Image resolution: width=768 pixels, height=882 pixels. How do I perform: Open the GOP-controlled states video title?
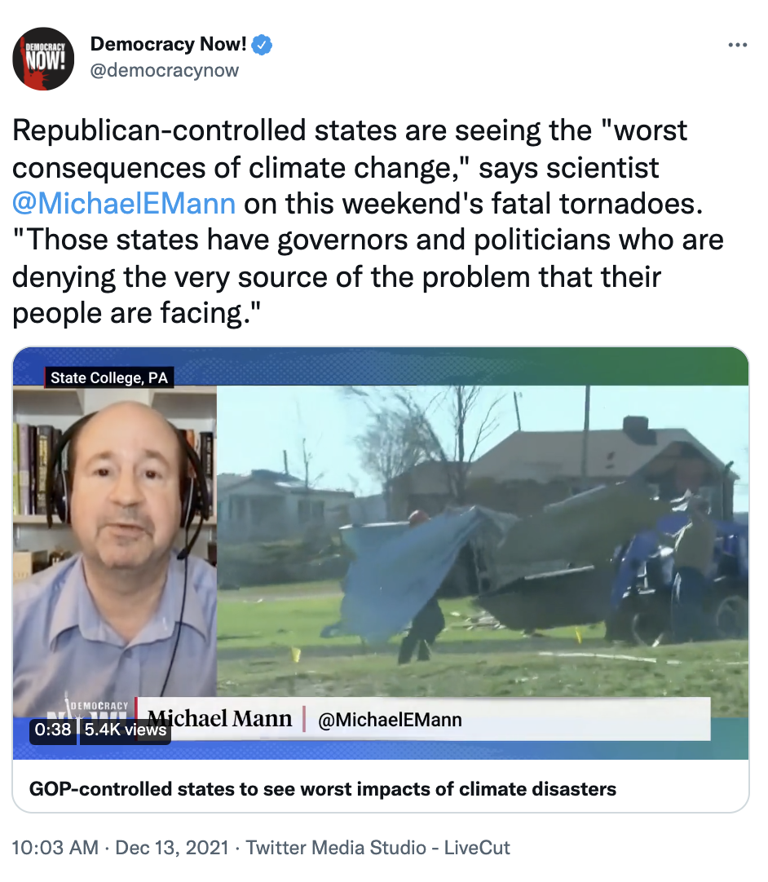pos(323,788)
